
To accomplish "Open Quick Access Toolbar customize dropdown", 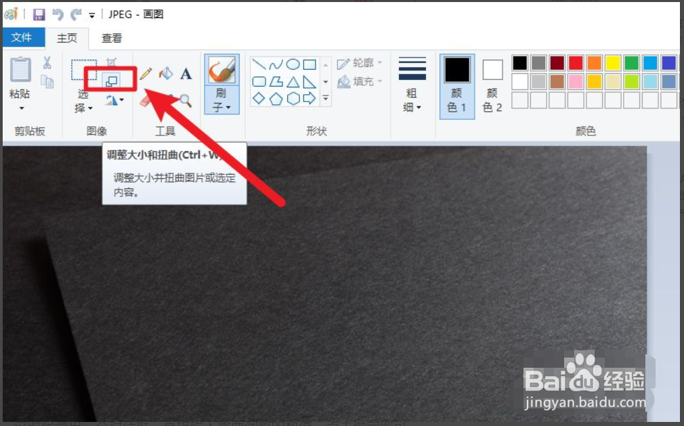I will click(x=91, y=16).
